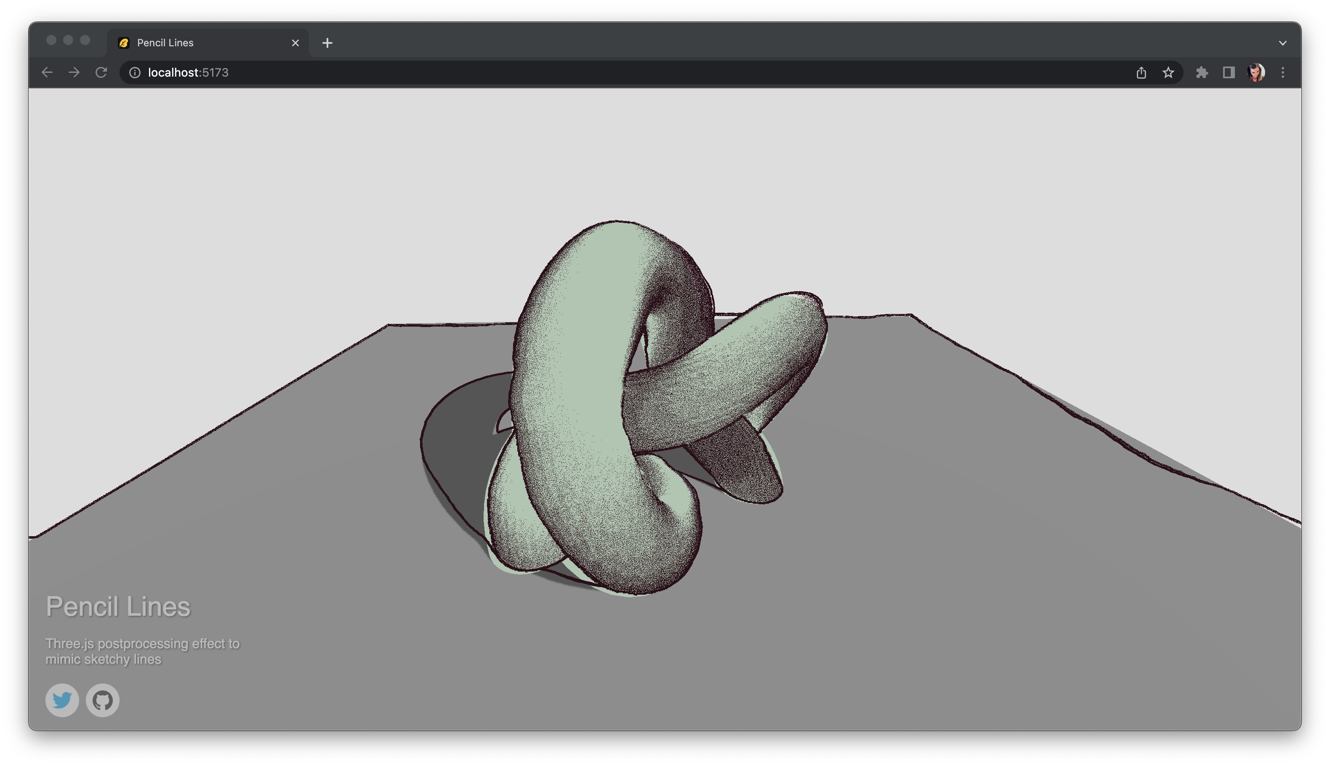Click the browser forward arrow
Image resolution: width=1330 pixels, height=766 pixels.
click(x=74, y=72)
